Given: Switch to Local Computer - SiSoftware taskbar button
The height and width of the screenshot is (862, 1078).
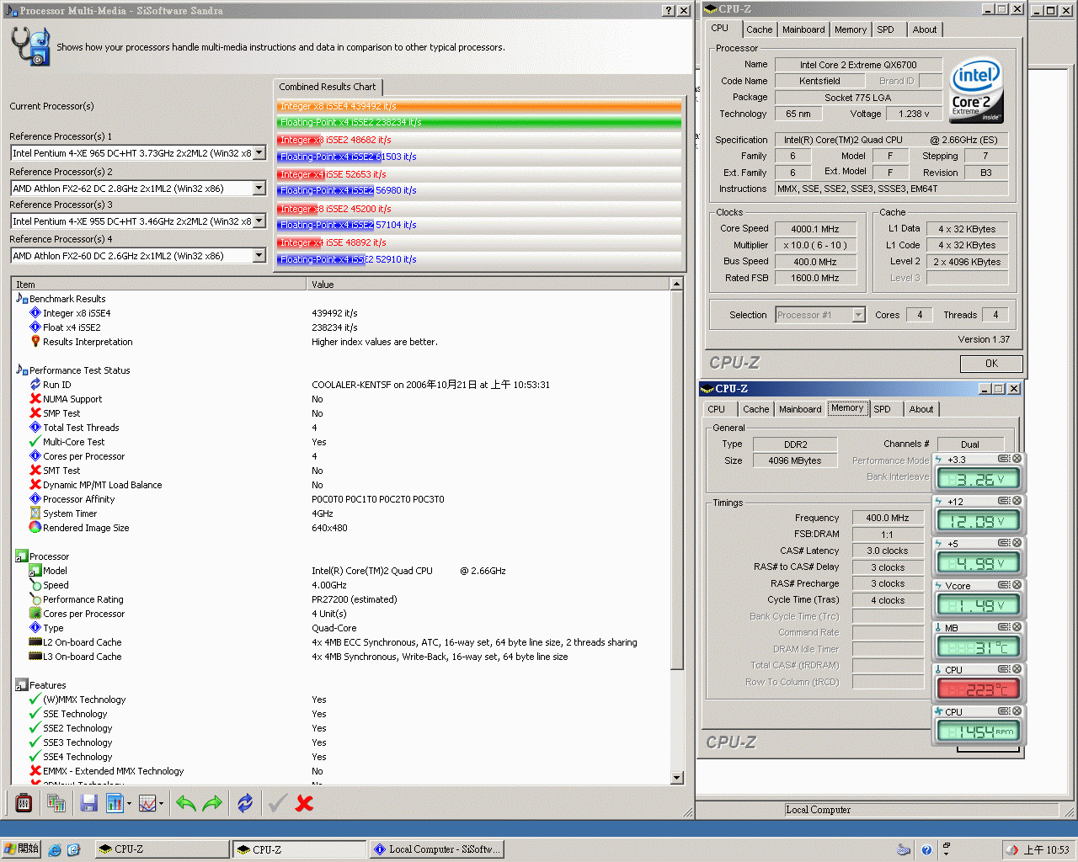Looking at the screenshot, I should [438, 849].
